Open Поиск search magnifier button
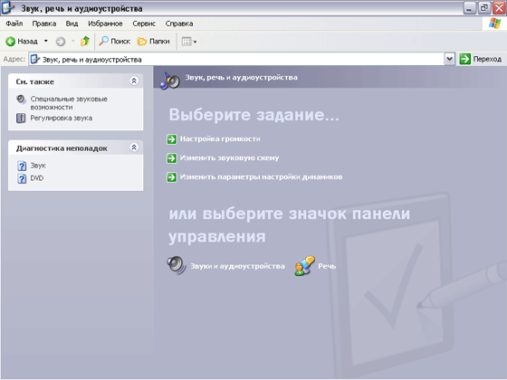 coord(114,41)
